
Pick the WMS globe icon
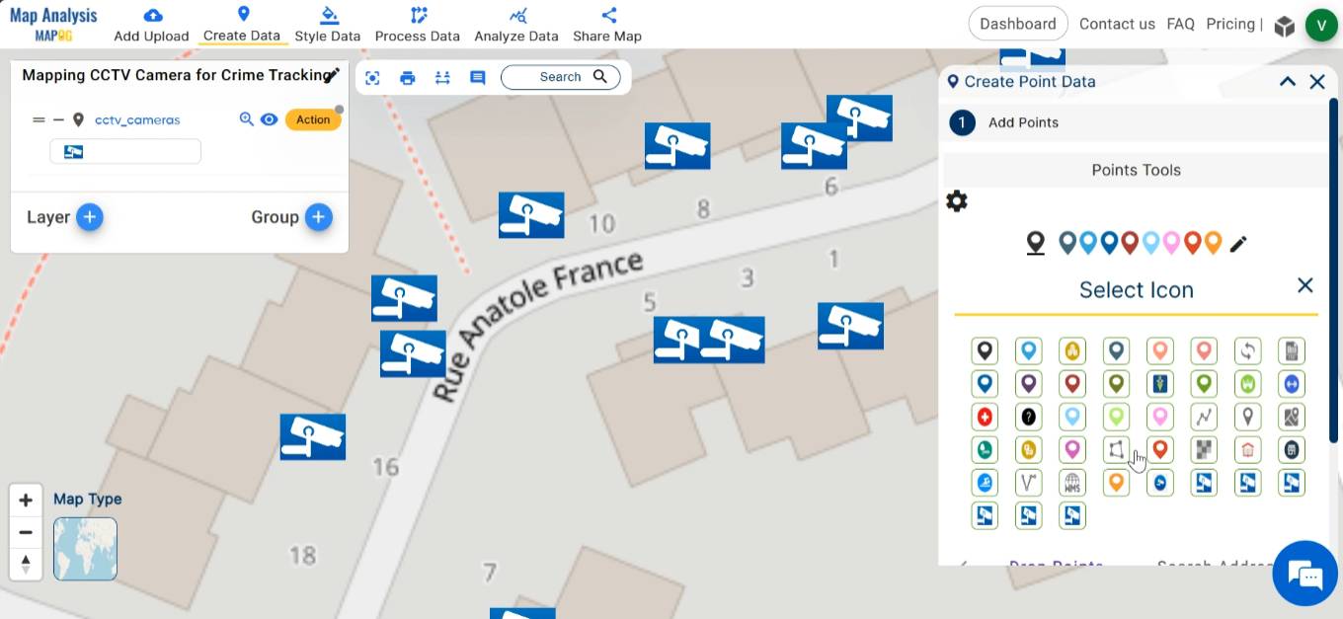tap(1072, 483)
